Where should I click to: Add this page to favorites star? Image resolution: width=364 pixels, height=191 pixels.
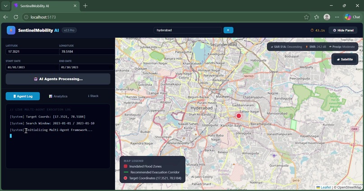click(306, 17)
